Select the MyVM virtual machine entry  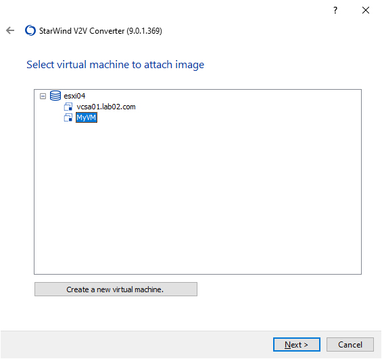pyautogui.click(x=87, y=117)
